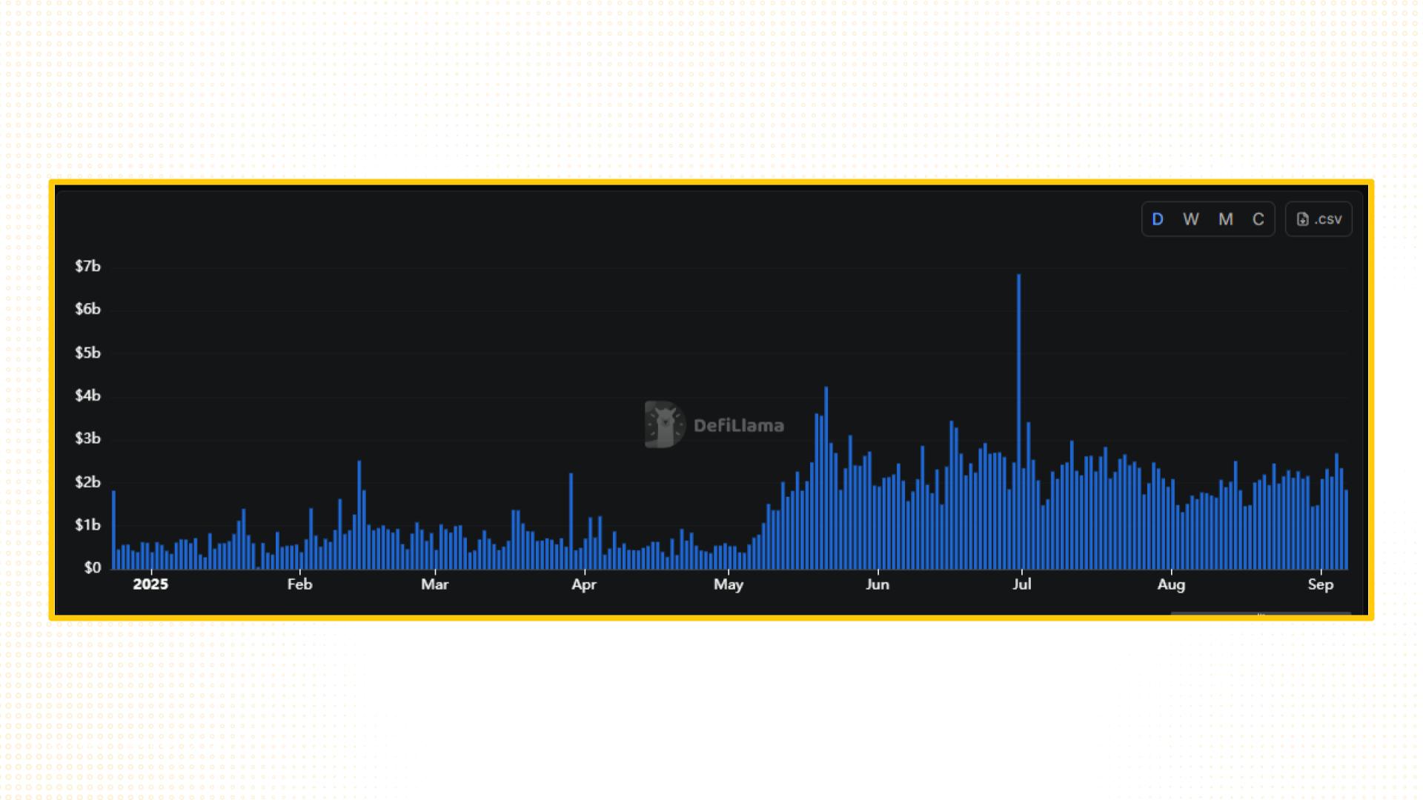The height and width of the screenshot is (800, 1423).
Task: Click the zoom slider handle below the chart
Action: click(x=1261, y=614)
